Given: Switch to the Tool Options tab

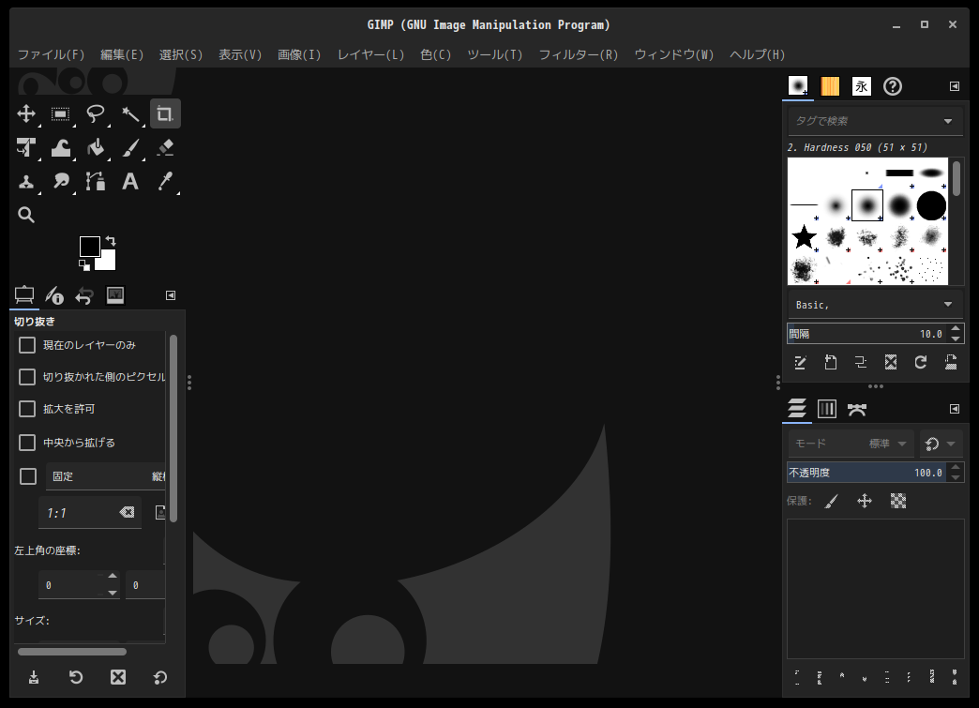Looking at the screenshot, I should (24, 294).
